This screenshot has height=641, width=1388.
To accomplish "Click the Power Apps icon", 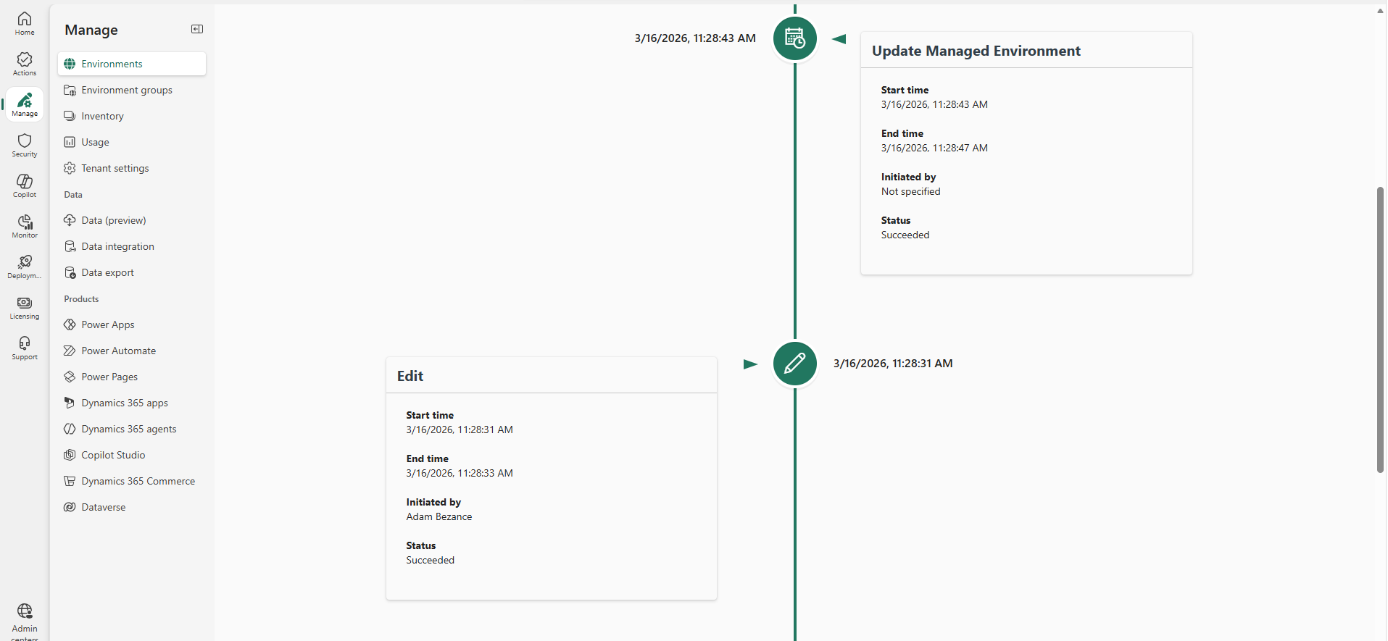I will click(x=70, y=324).
